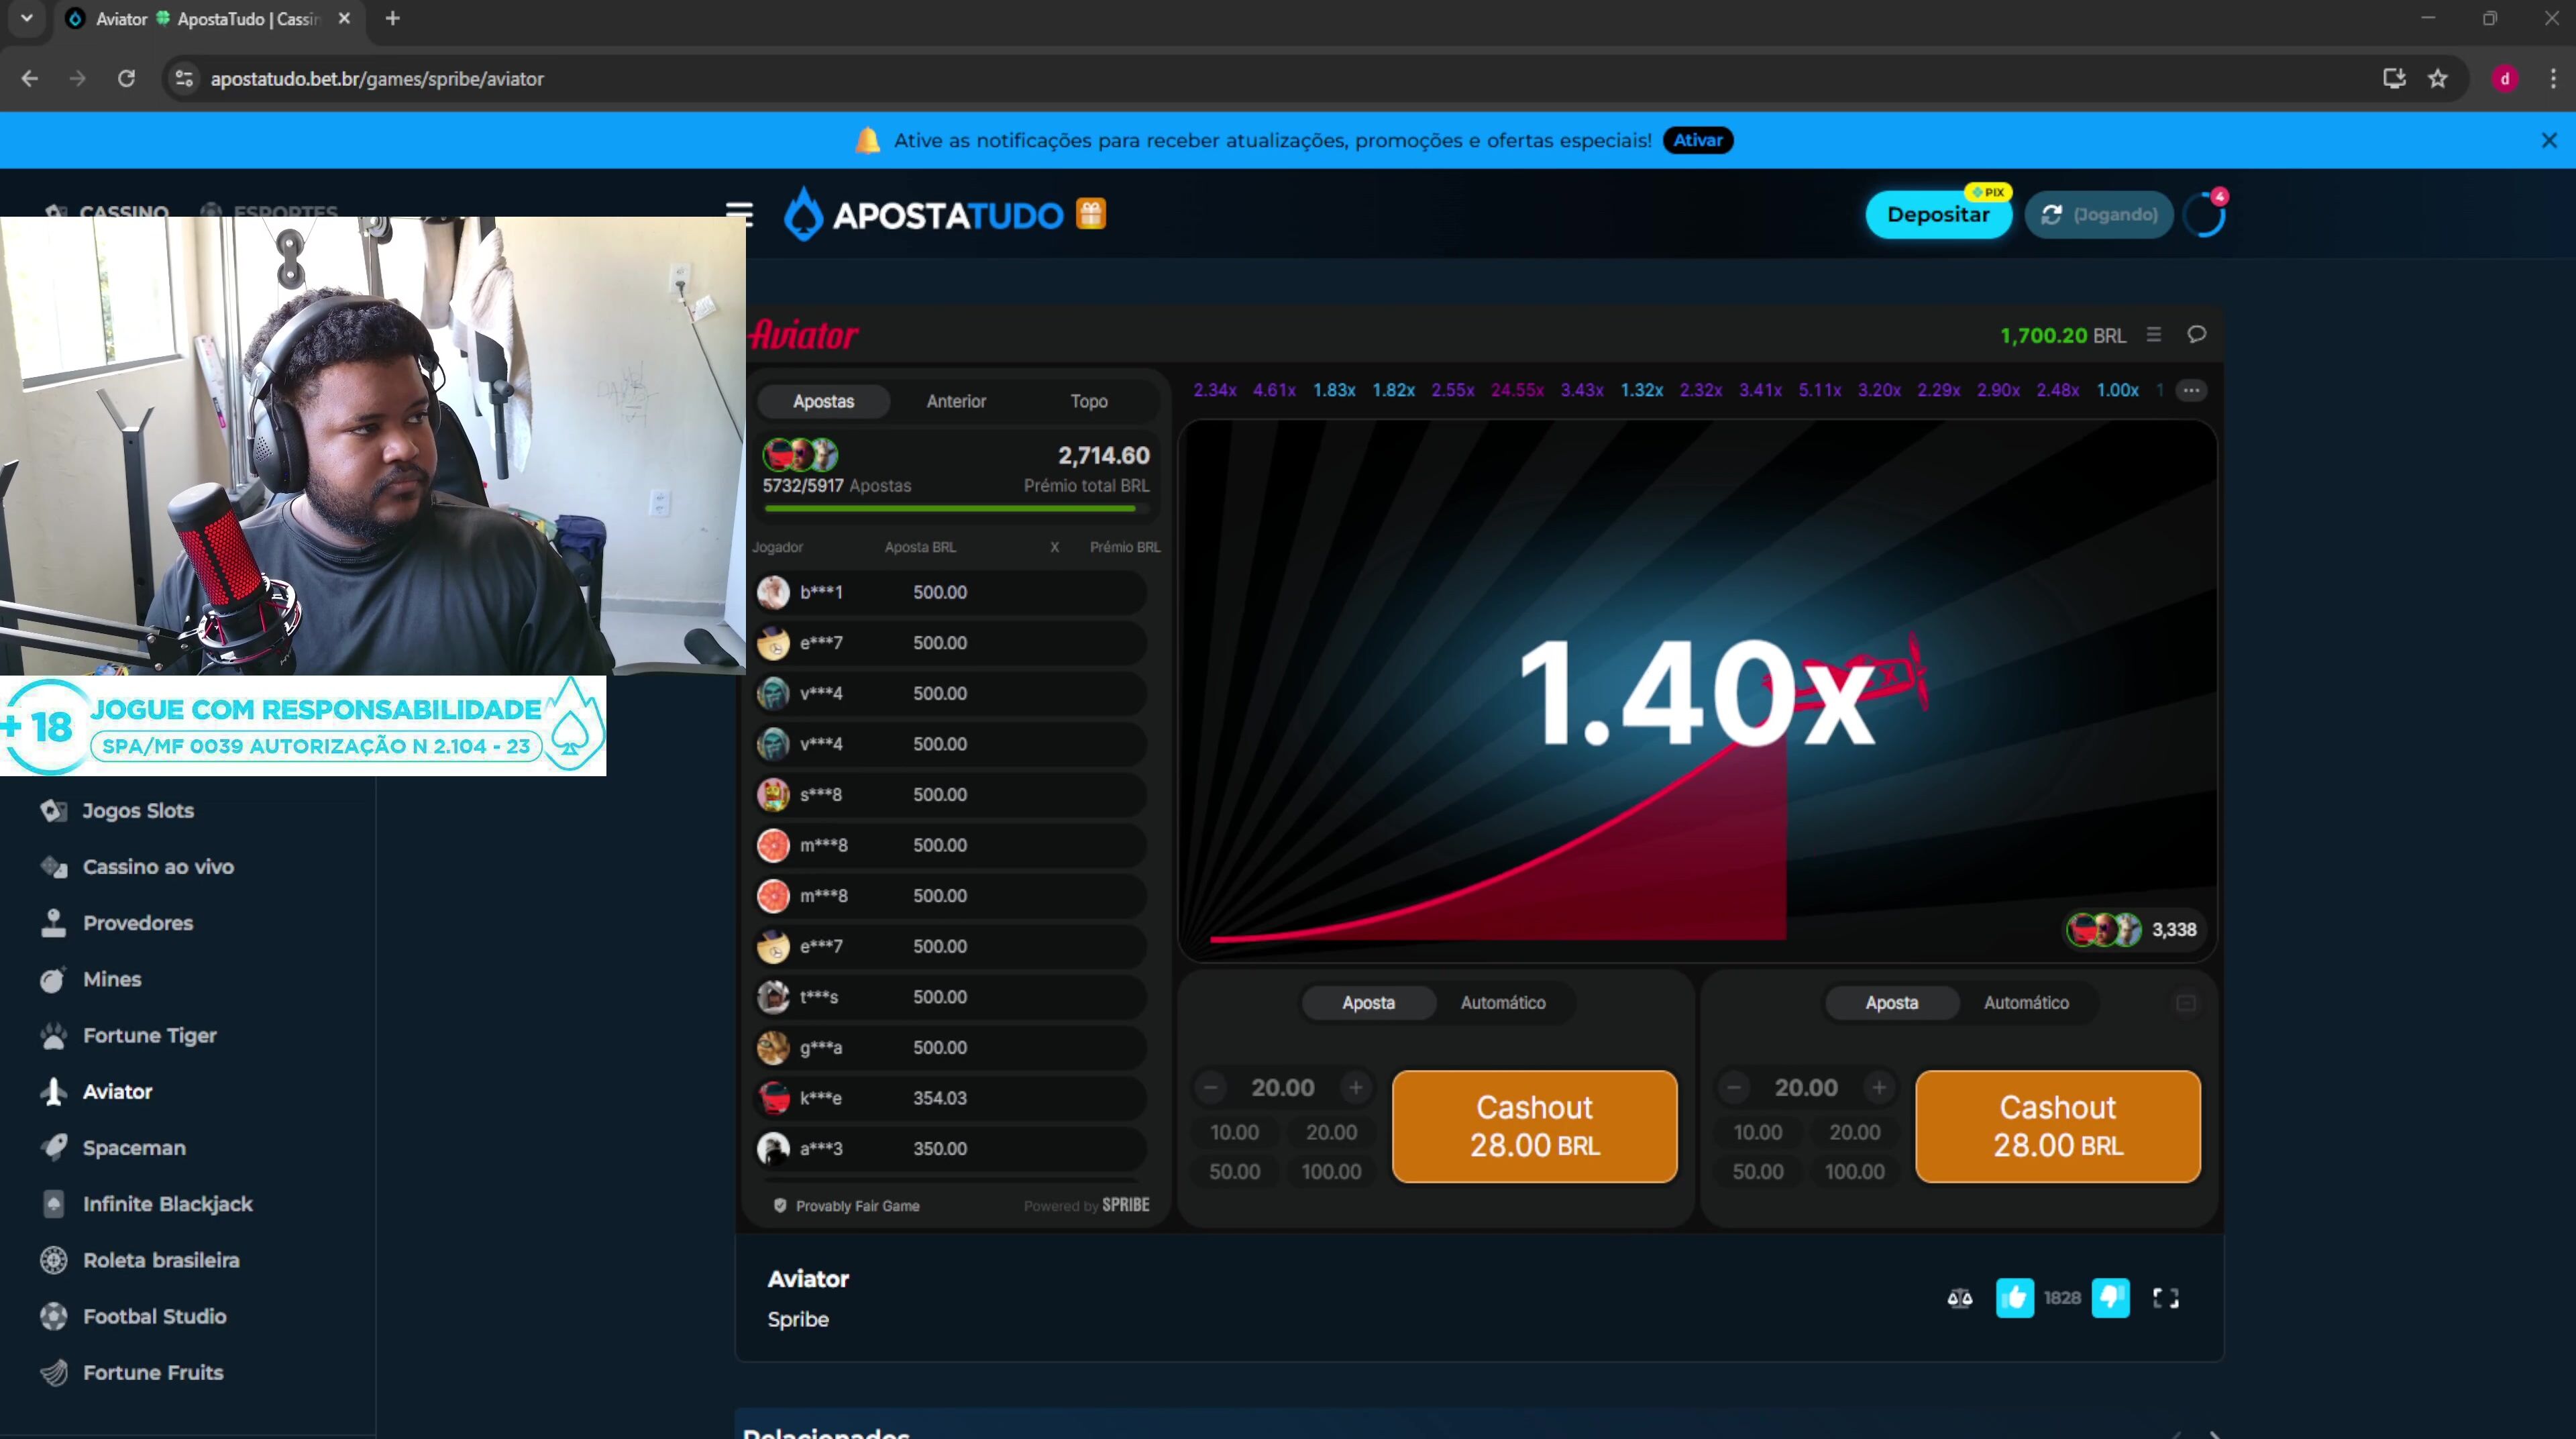This screenshot has width=2576, height=1439.
Task: Switch to the Topo tab
Action: pos(1089,401)
